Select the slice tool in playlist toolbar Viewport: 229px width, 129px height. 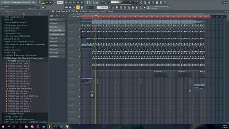pyautogui.click(x=69, y=11)
